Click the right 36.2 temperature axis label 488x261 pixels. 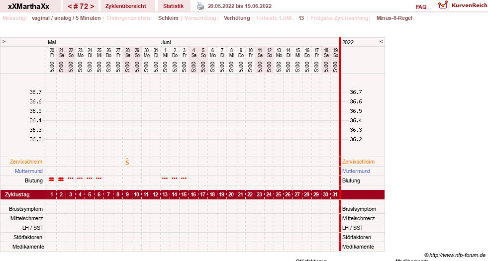pyautogui.click(x=356, y=139)
